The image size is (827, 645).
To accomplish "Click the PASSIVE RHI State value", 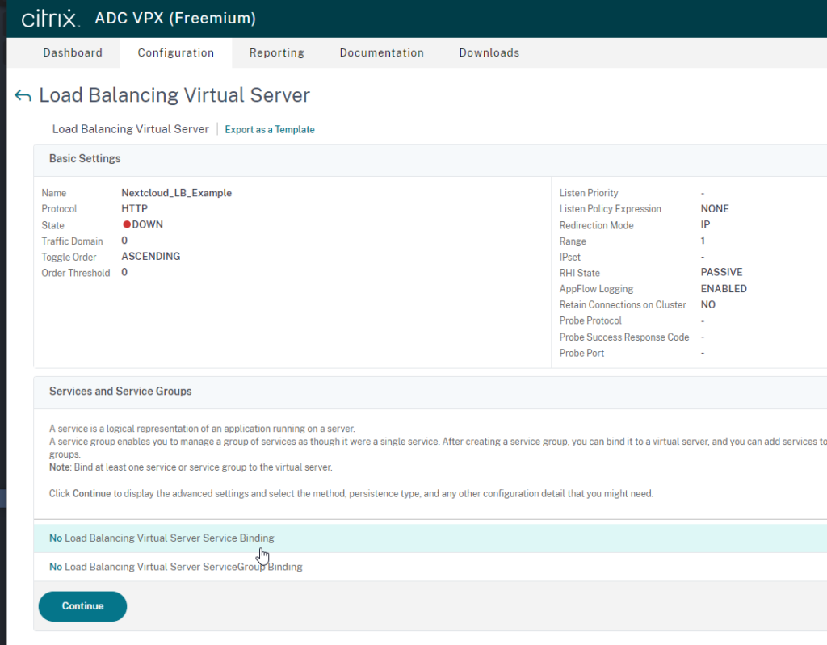I will click(x=721, y=272).
